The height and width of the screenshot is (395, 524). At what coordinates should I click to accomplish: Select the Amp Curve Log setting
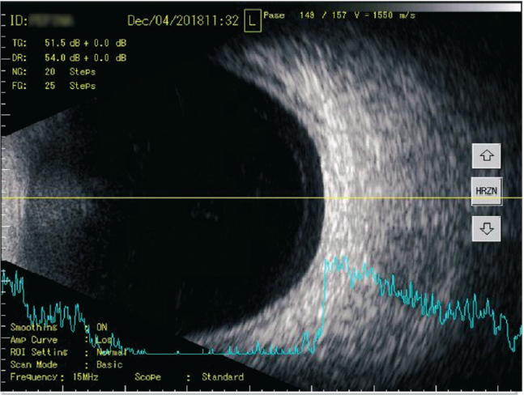(x=104, y=340)
